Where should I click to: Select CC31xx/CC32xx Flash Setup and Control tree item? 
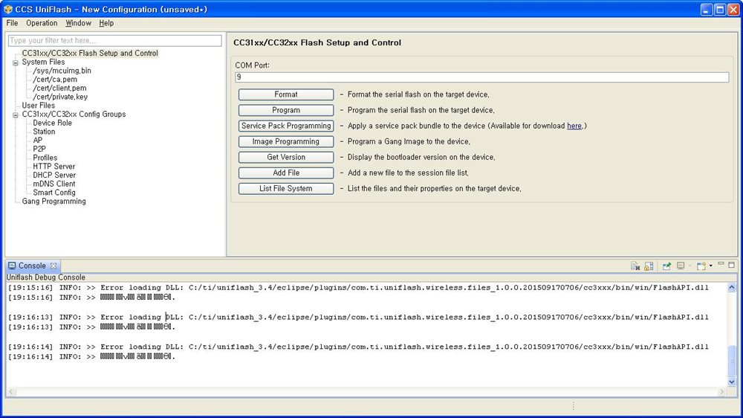point(90,53)
